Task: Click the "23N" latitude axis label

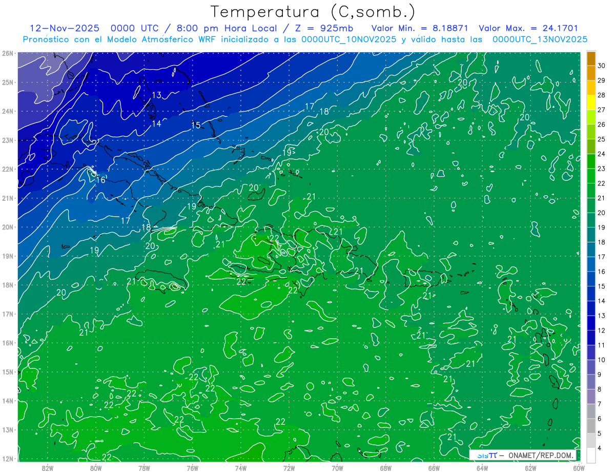Action: pyautogui.click(x=8, y=140)
